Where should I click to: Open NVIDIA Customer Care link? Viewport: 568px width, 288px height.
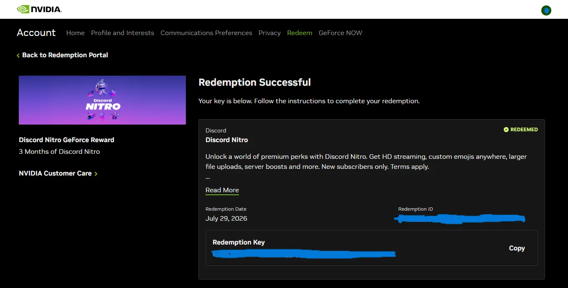(58, 173)
